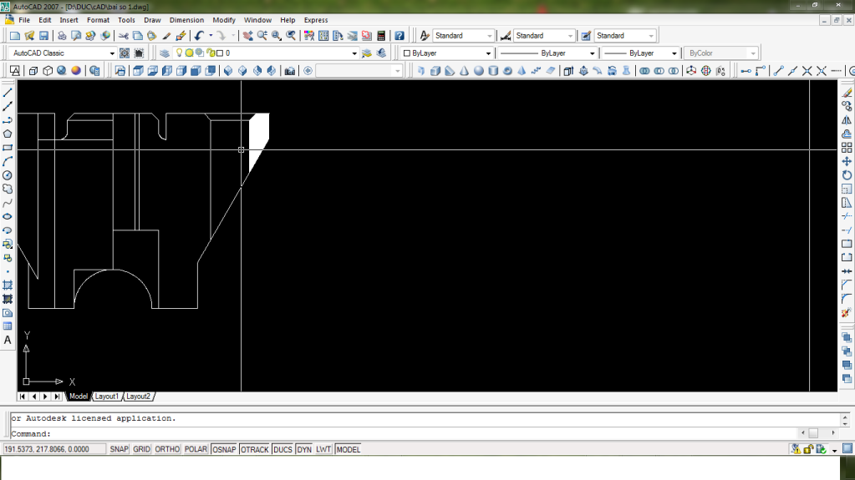
Task: Toggle GRID display in status bar
Action: 141,449
